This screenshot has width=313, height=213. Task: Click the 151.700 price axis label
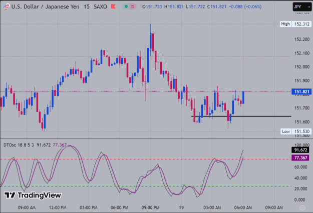tap(302, 108)
